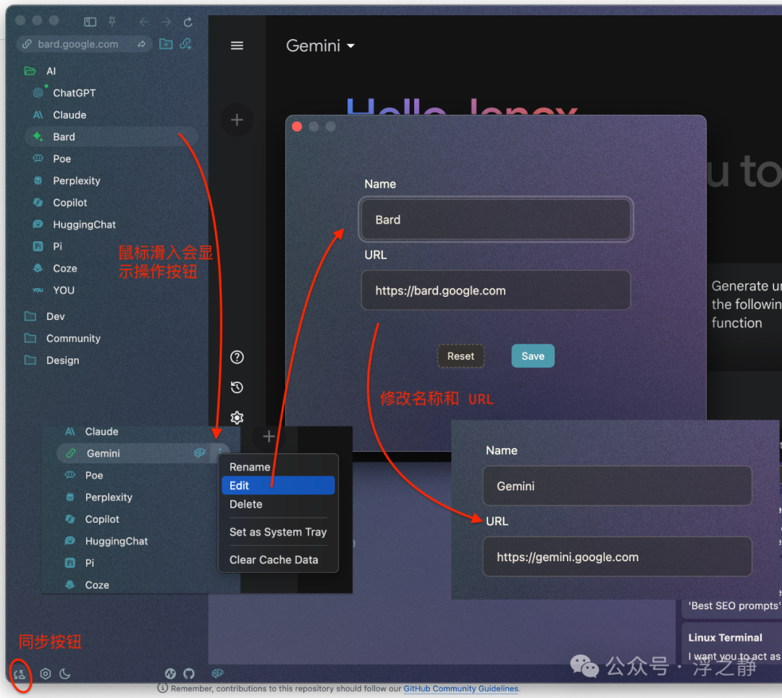The height and width of the screenshot is (698, 782).
Task: Open Gemini help with the question mark icon
Action: pyautogui.click(x=237, y=357)
